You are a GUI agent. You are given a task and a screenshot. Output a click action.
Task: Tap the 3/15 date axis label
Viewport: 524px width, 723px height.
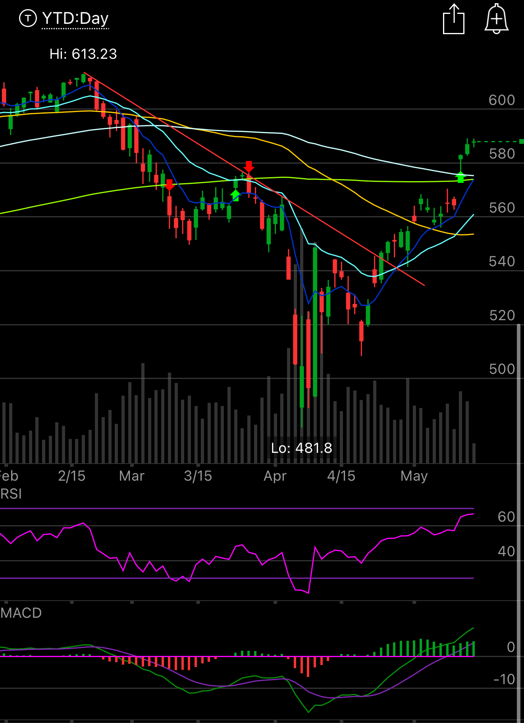click(198, 476)
